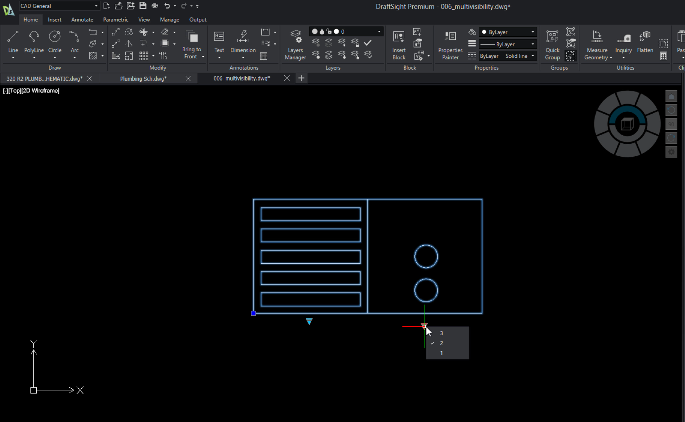Open the Layers Manager

click(x=295, y=45)
